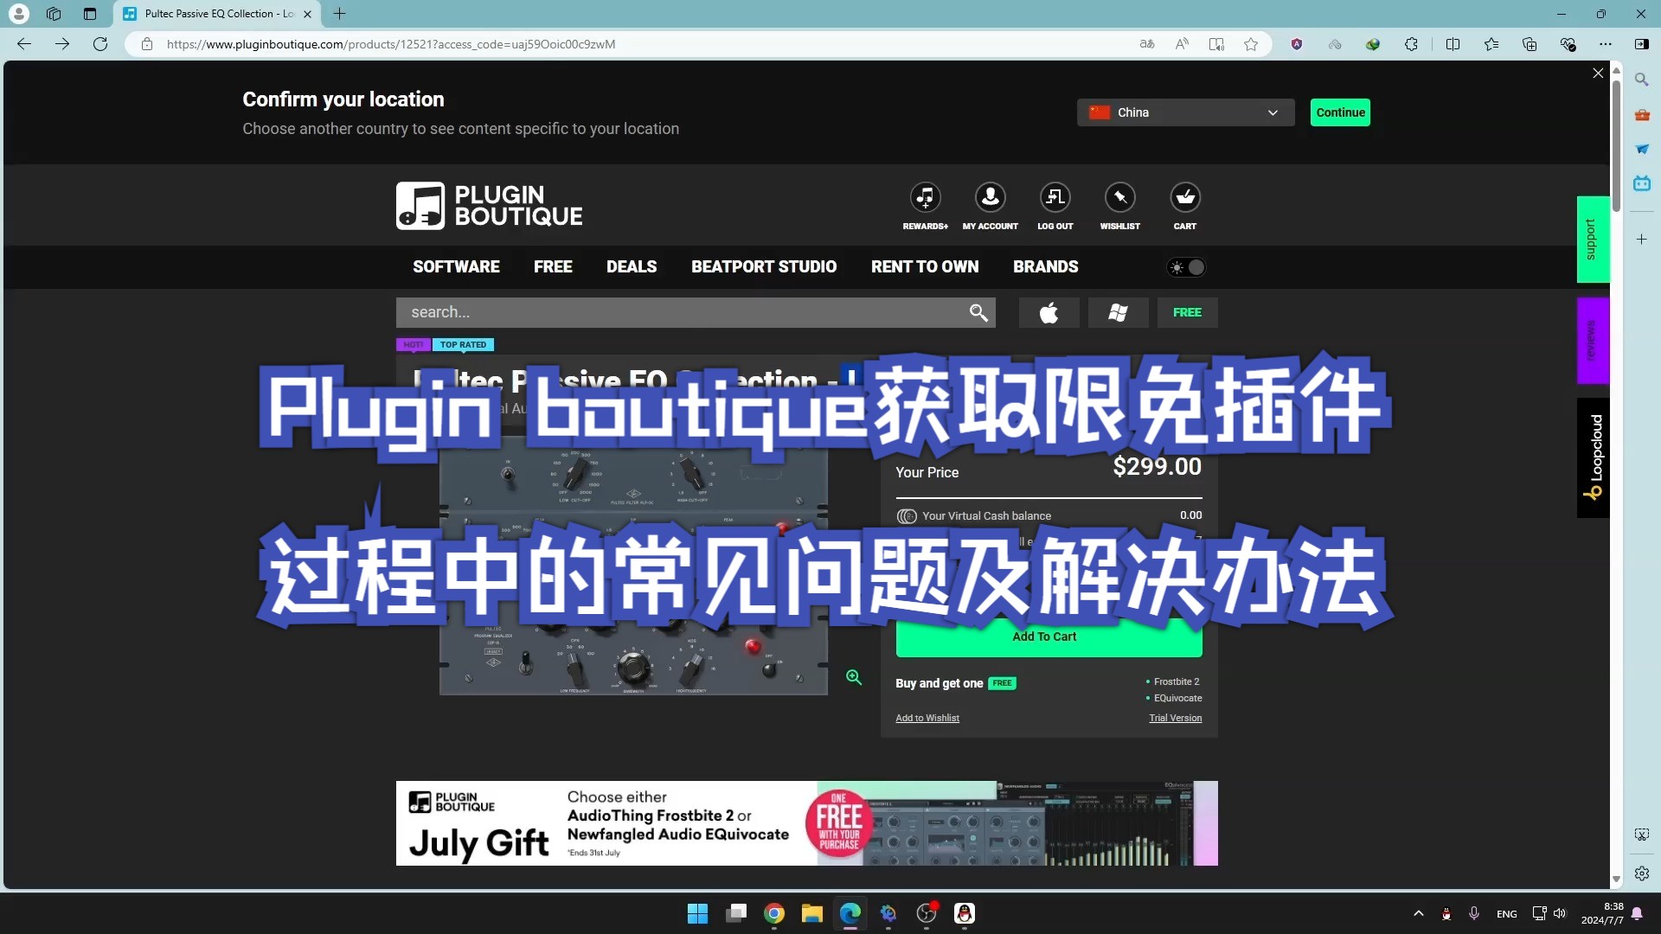Toggle Virtual Cash balance slider
Viewport: 1661px width, 934px height.
906,515
